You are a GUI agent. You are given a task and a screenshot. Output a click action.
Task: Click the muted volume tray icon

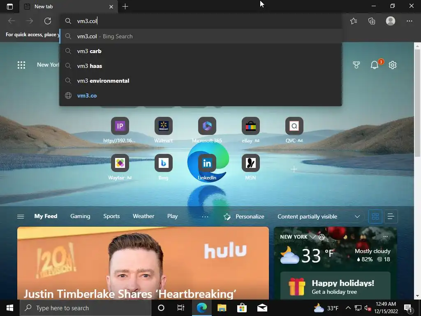pos(368,308)
